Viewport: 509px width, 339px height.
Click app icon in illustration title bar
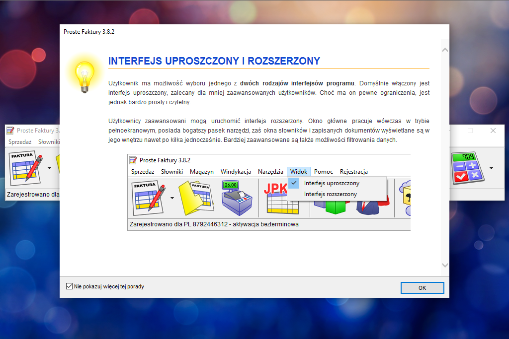[x=133, y=160]
